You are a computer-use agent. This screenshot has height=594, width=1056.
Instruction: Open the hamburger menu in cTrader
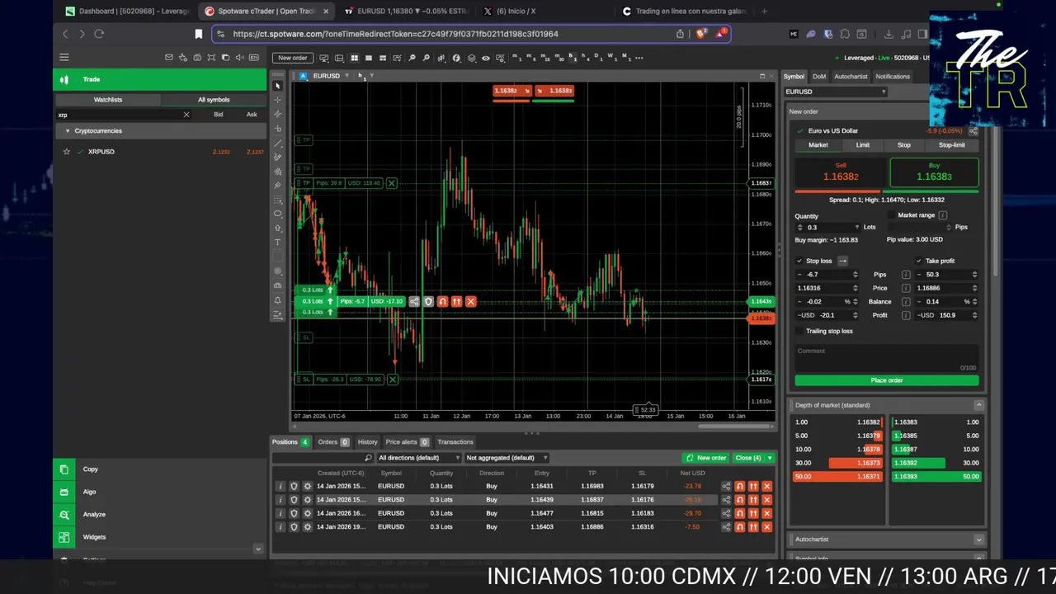(64, 57)
